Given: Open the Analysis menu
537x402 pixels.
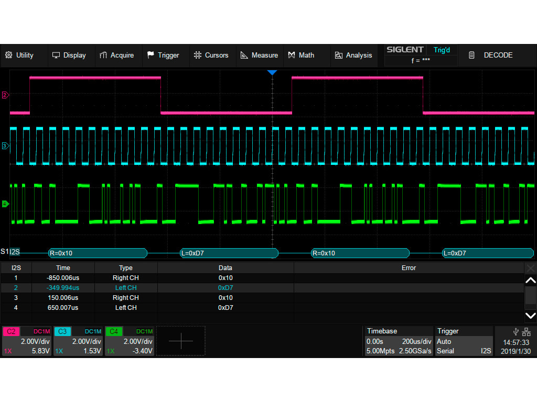Looking at the screenshot, I should click(x=354, y=55).
